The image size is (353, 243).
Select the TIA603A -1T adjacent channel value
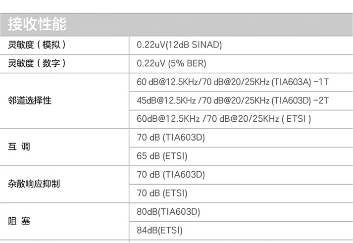(233, 82)
